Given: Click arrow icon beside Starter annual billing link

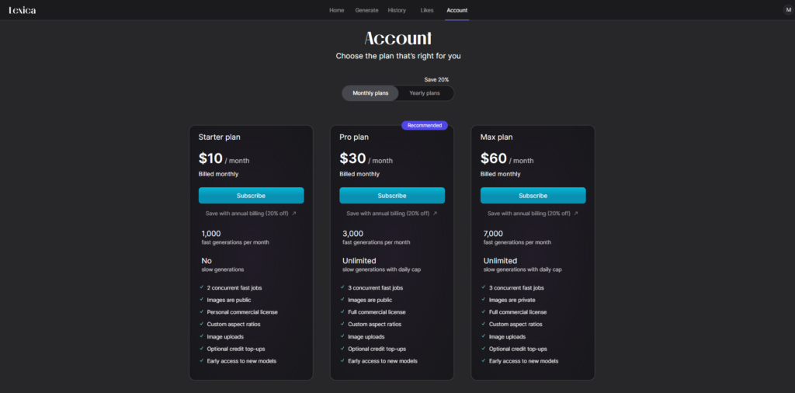Looking at the screenshot, I should 294,214.
